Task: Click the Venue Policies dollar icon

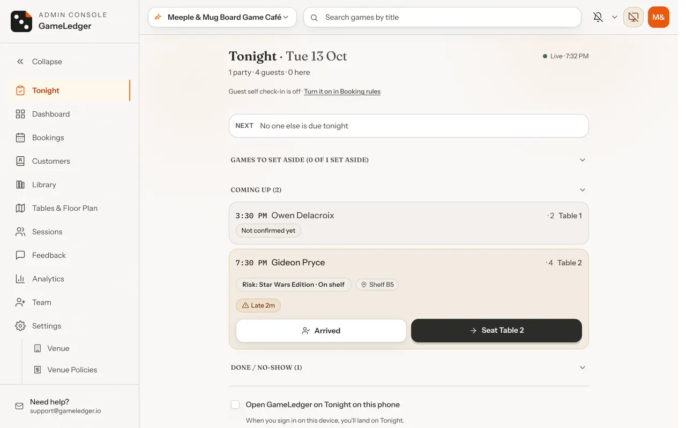Action: 38,370
